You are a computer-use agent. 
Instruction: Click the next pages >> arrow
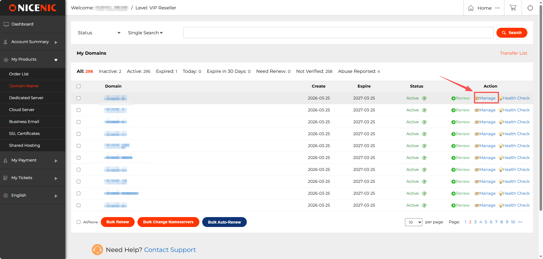520,222
